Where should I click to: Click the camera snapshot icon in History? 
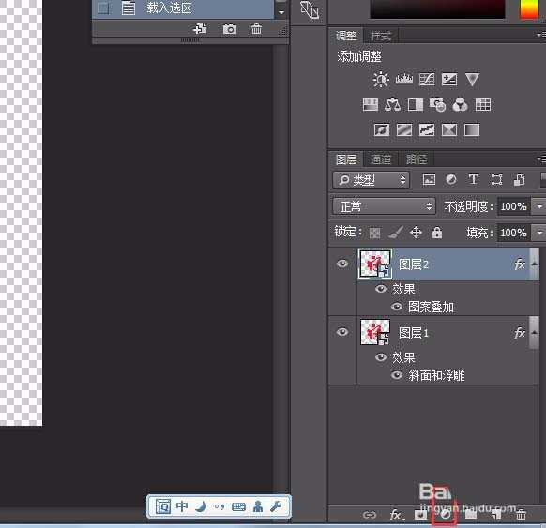coord(230,29)
